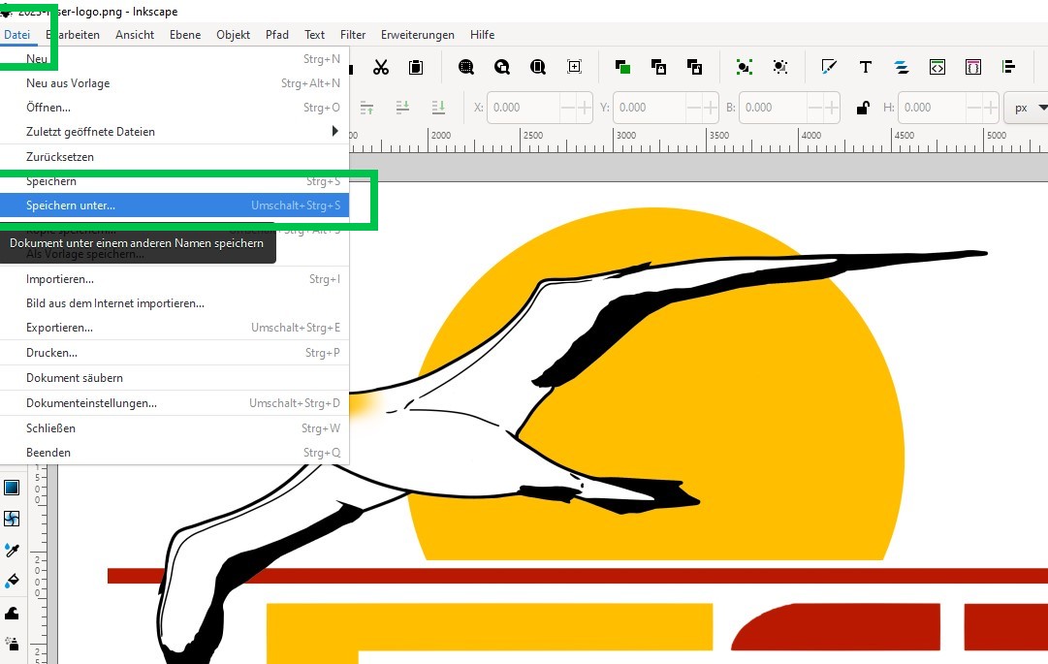
Task: Select the Paint Bucket tool
Action: tap(12, 582)
